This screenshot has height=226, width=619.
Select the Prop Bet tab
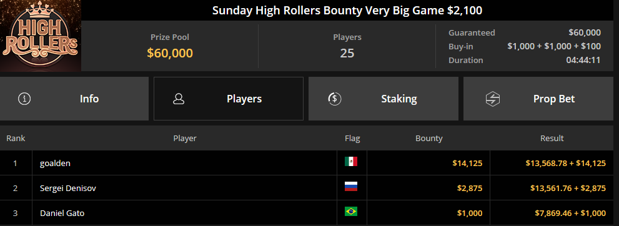tap(538, 99)
